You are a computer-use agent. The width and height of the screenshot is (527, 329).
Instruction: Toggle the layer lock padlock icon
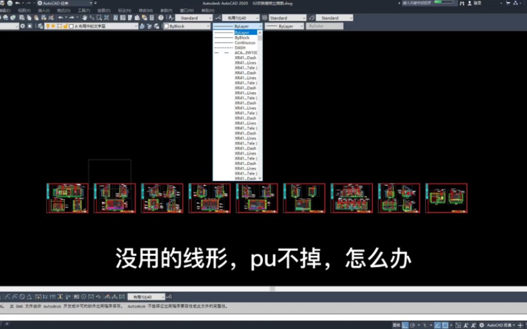pyautogui.click(x=66, y=26)
